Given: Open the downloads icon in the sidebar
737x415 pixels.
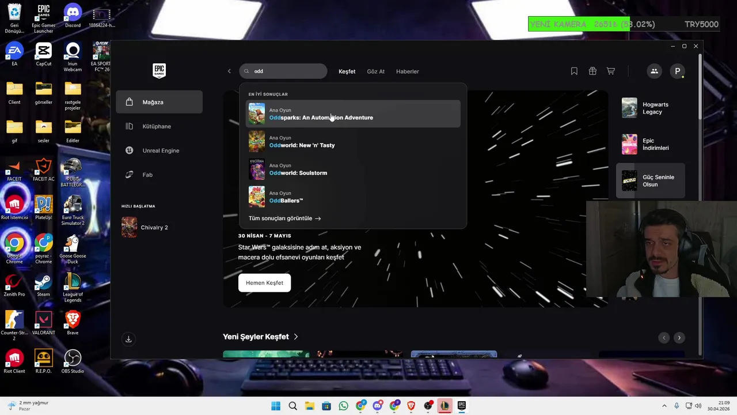Looking at the screenshot, I should (128, 339).
